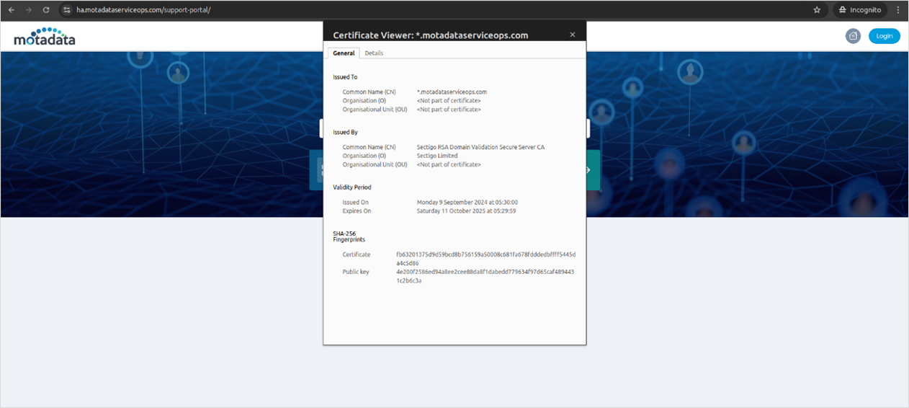The width and height of the screenshot is (909, 408).
Task: Click the browser back arrow
Action: (12, 10)
